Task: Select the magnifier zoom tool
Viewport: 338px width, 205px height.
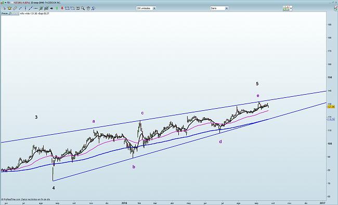Action: pos(83,8)
